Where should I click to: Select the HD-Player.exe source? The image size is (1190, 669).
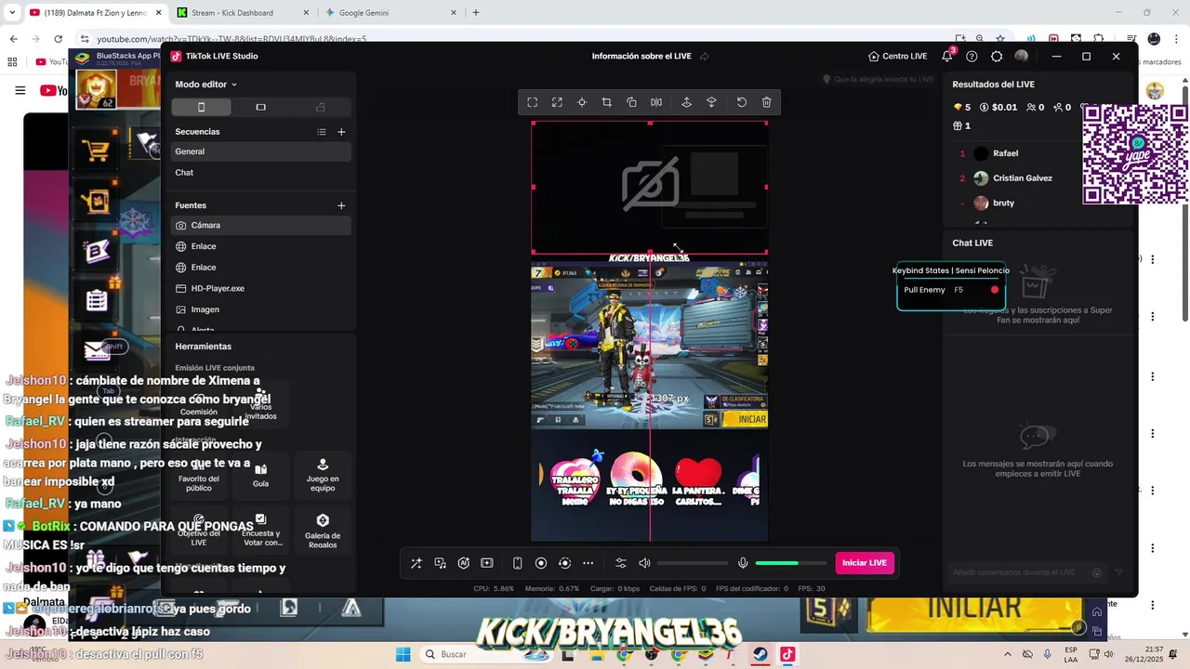pyautogui.click(x=261, y=288)
